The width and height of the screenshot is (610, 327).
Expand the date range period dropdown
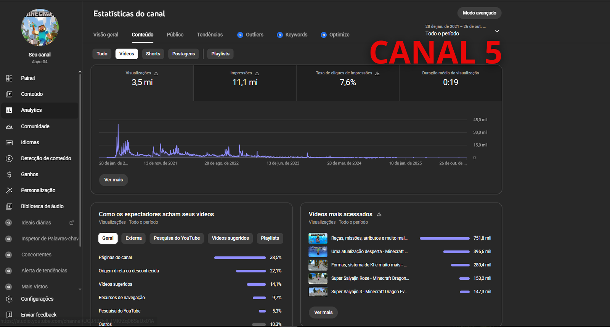click(497, 31)
